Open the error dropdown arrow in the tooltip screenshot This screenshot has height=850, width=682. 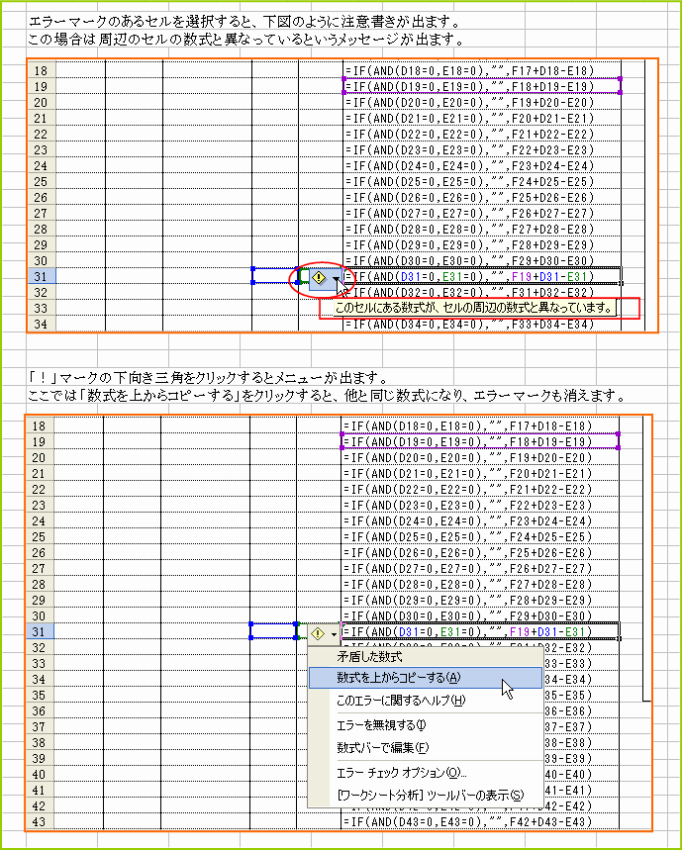pyautogui.click(x=337, y=279)
